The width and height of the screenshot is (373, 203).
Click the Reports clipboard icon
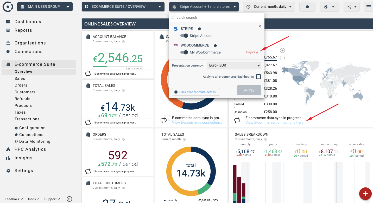[x=8, y=30]
